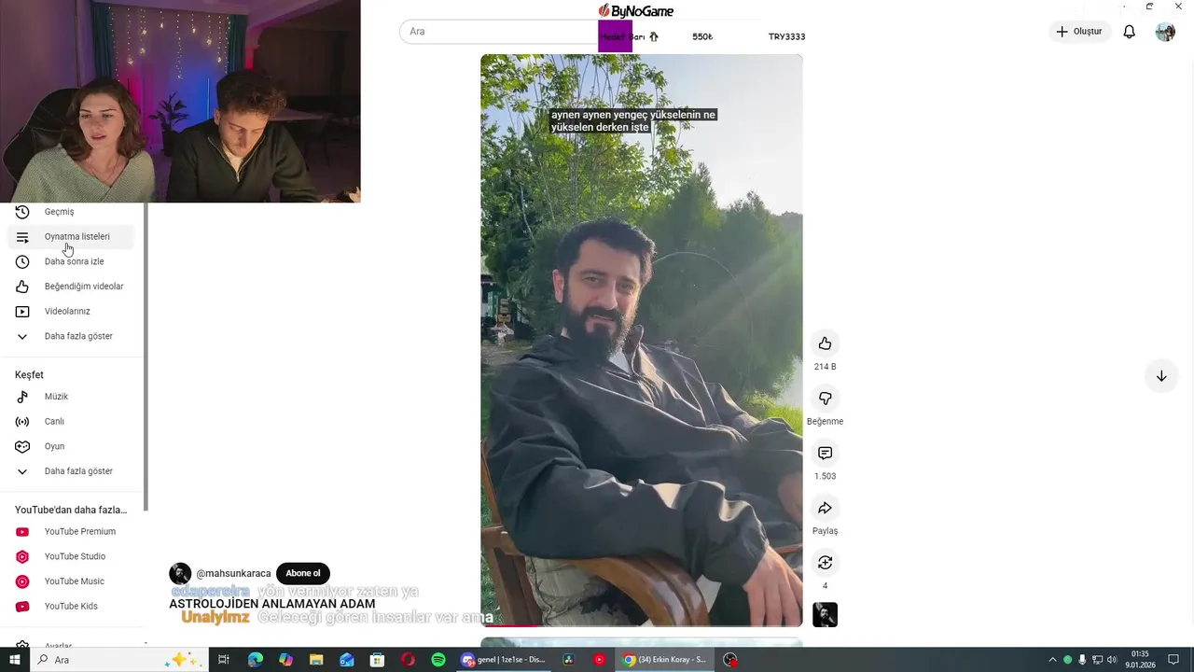Open Oynatma listeleri playlists
This screenshot has height=672, width=1194.
click(x=71, y=237)
